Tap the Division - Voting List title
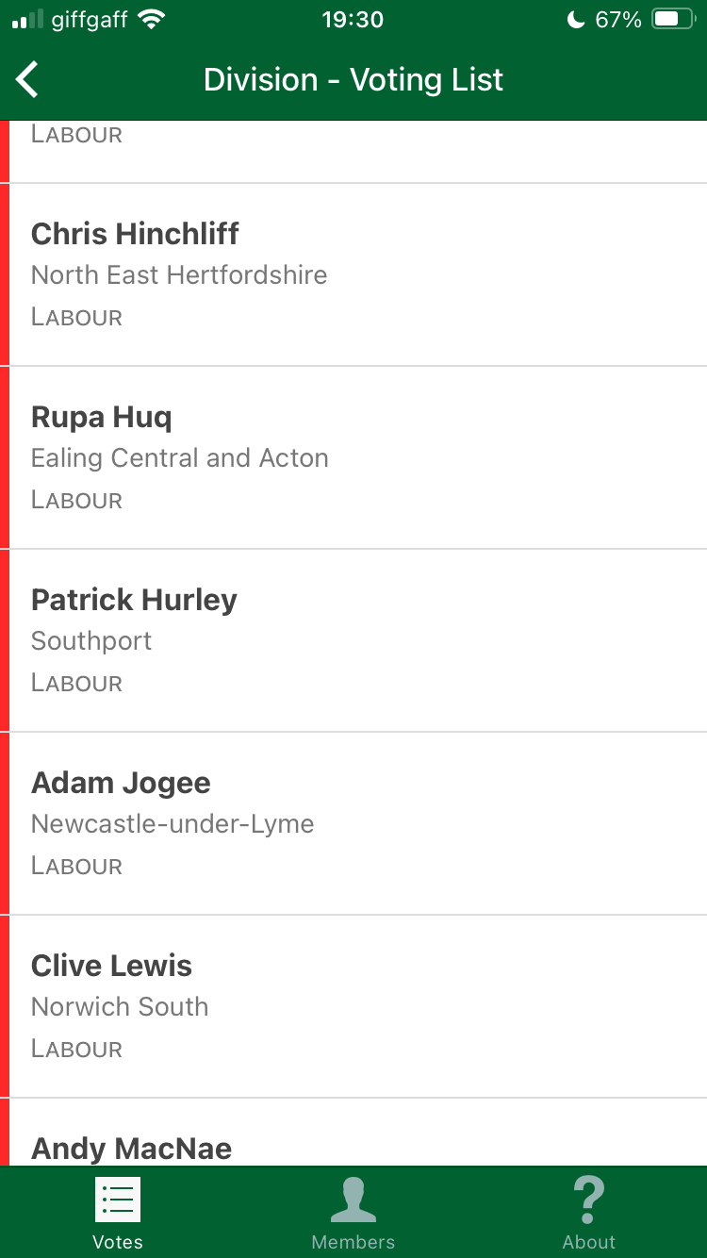This screenshot has width=707, height=1258. 353,80
